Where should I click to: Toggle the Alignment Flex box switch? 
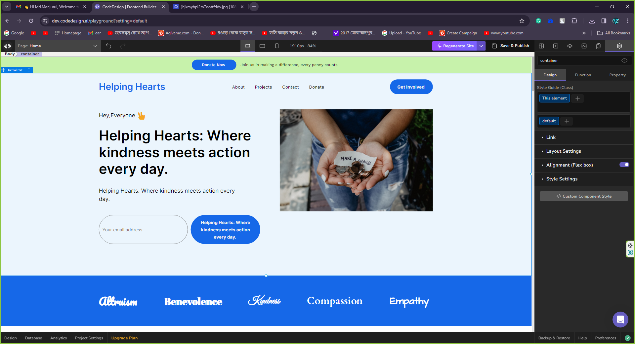coord(624,165)
